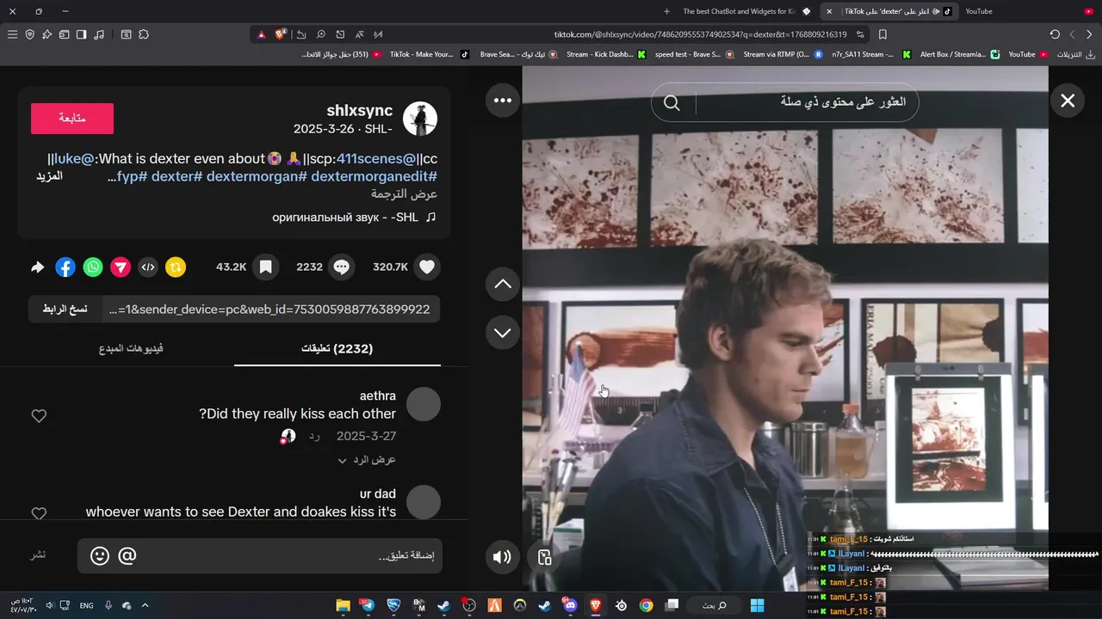Select the comments tab تعليقات (2232)
This screenshot has width=1102, height=619.
coord(337,348)
